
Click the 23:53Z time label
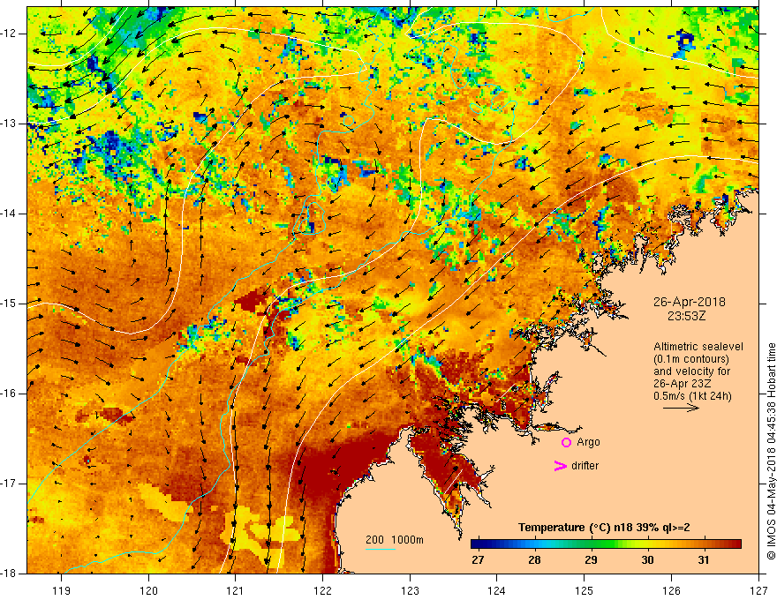click(x=686, y=316)
